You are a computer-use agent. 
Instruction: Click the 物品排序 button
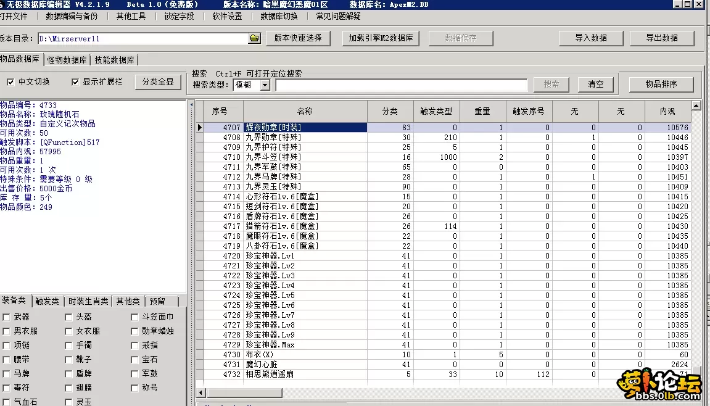[x=661, y=85]
